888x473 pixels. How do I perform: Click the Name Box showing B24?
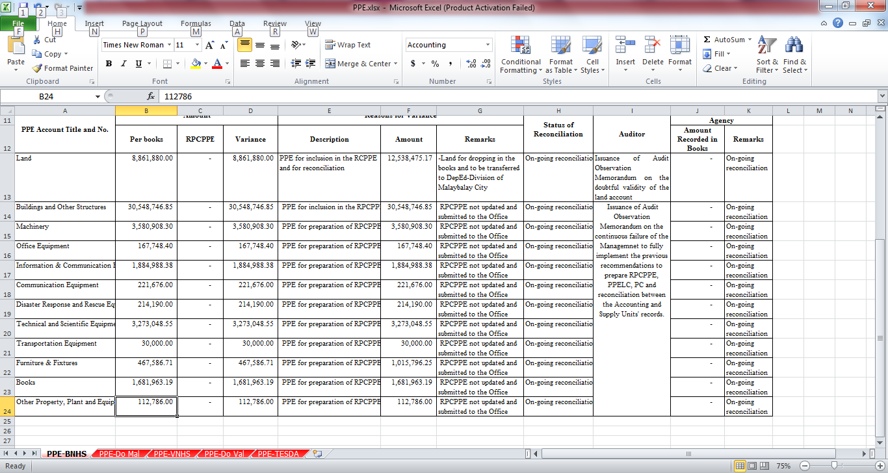(46, 96)
